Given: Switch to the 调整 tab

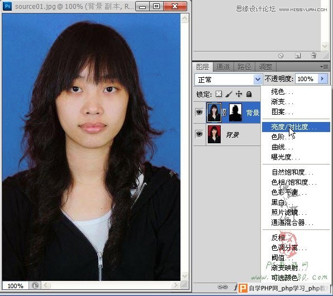Looking at the screenshot, I should pos(265,67).
